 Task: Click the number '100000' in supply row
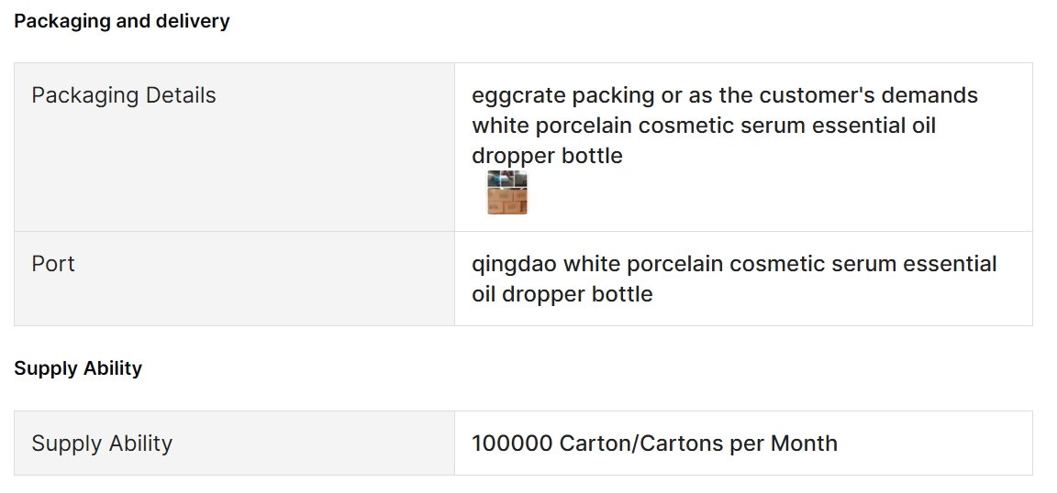[x=512, y=444]
